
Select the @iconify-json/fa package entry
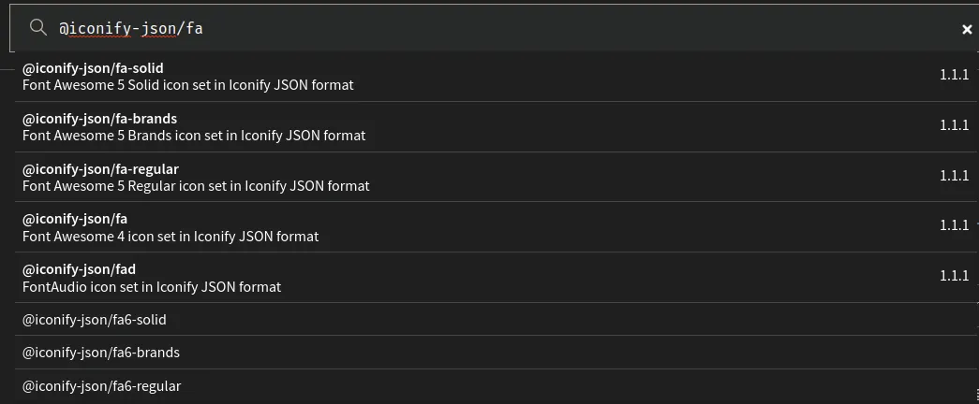click(x=75, y=219)
